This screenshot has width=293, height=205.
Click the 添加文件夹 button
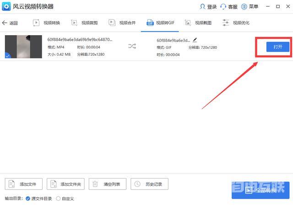pyautogui.click(x=65, y=184)
